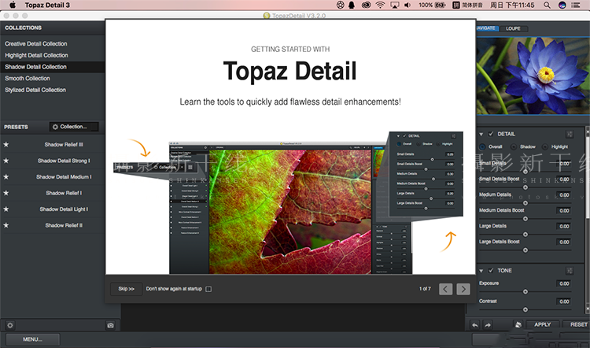The image size is (590, 348).
Task: Toggle the DETAIL section checkbox
Action: pyautogui.click(x=491, y=134)
